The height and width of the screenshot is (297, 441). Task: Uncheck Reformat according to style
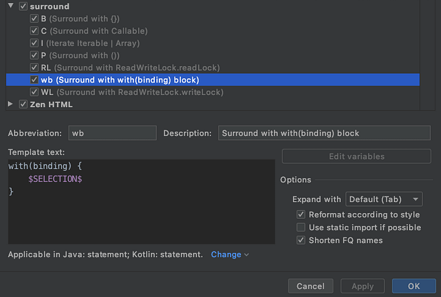[x=301, y=214]
